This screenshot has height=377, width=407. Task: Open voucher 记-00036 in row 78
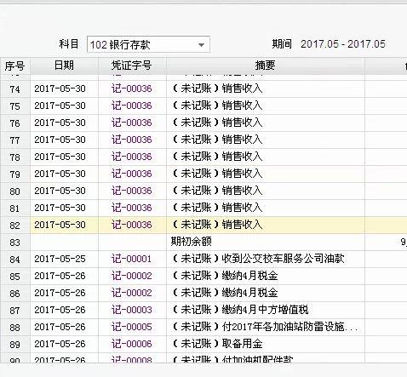point(132,157)
